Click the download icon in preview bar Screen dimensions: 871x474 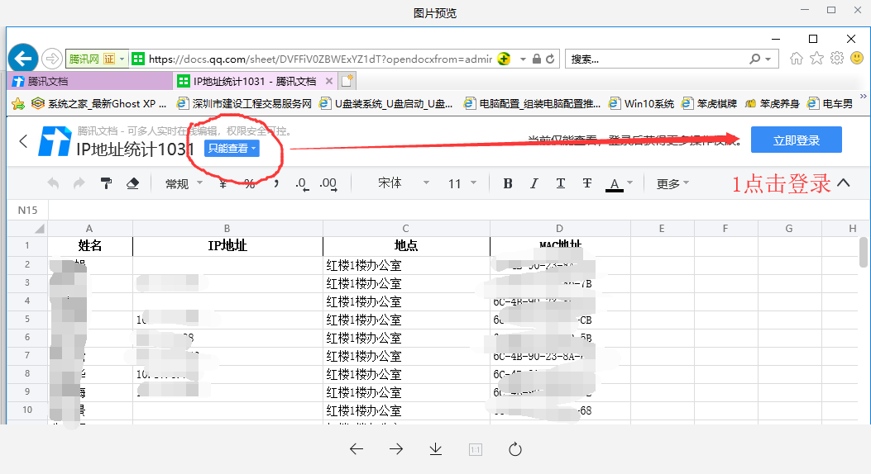436,449
